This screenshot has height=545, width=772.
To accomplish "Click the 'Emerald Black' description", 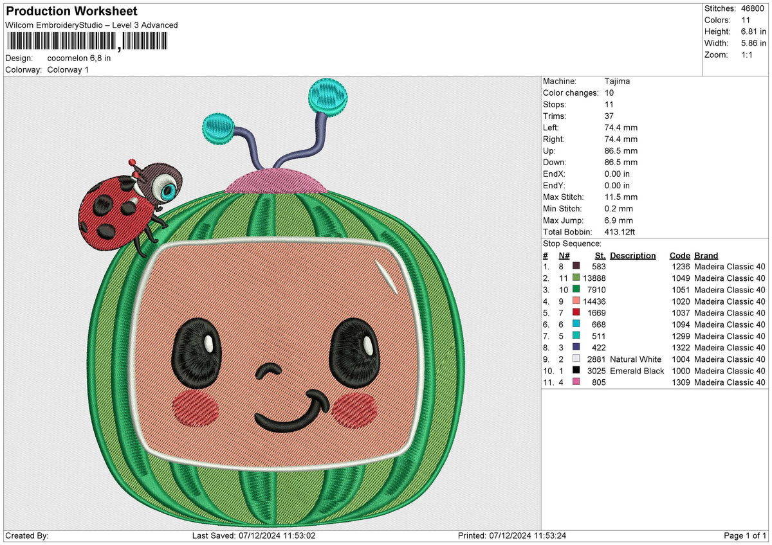I will [637, 371].
